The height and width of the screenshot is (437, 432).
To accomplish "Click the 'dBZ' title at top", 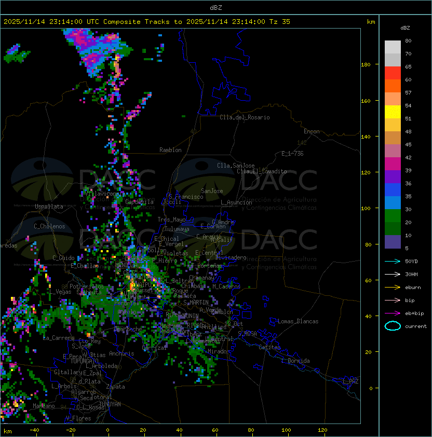I will coord(216,7).
